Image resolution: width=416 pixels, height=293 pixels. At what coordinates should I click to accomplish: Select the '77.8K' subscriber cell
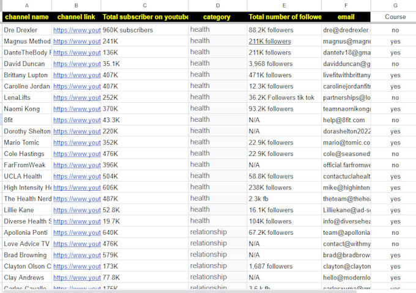coord(144,278)
